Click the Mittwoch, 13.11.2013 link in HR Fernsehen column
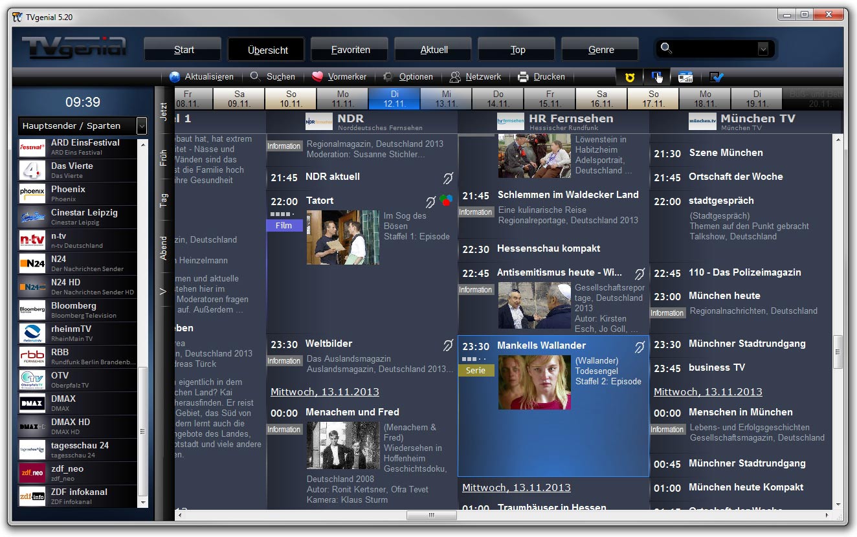The image size is (857, 537). click(x=517, y=487)
